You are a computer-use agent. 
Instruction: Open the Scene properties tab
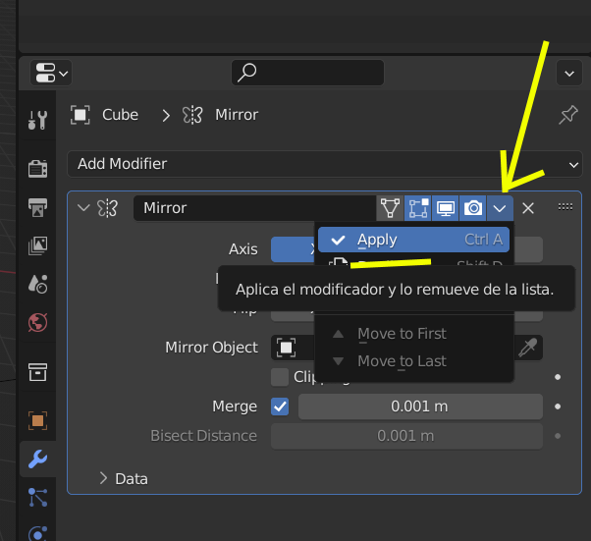[x=37, y=284]
